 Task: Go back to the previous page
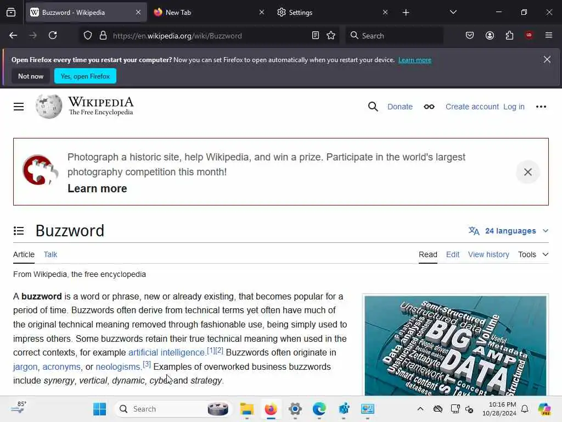[13, 35]
